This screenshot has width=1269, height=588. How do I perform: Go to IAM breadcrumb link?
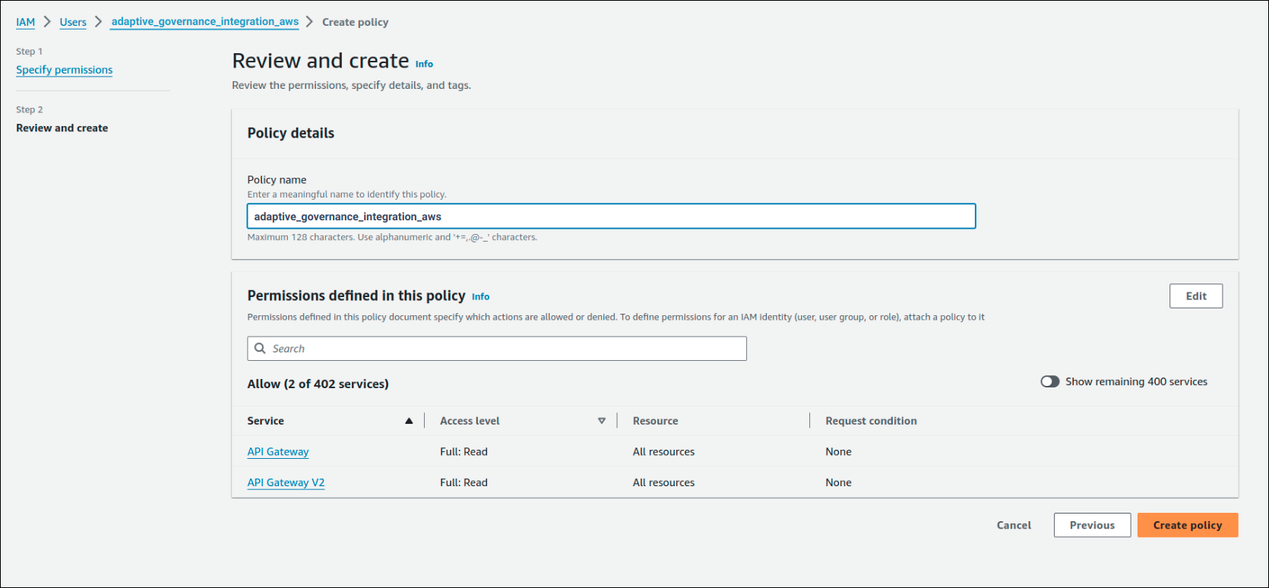pyautogui.click(x=26, y=22)
